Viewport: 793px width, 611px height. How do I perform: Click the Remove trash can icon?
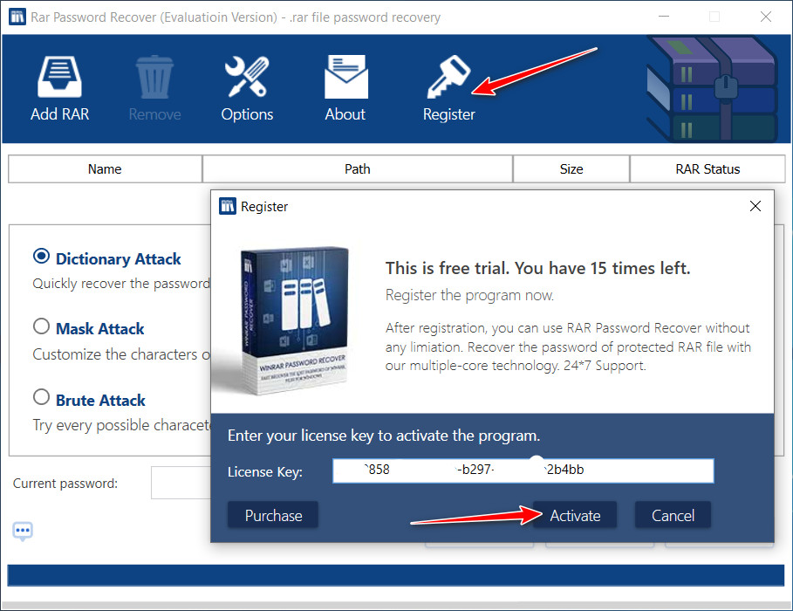154,77
